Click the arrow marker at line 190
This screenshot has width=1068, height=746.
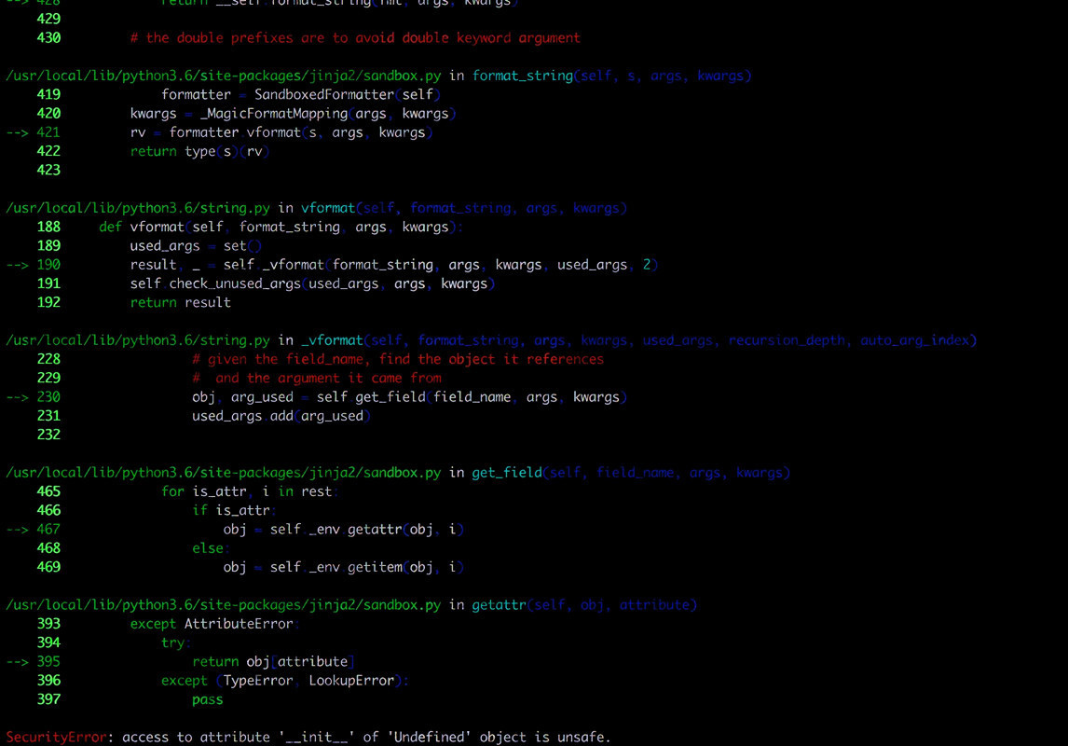point(18,265)
